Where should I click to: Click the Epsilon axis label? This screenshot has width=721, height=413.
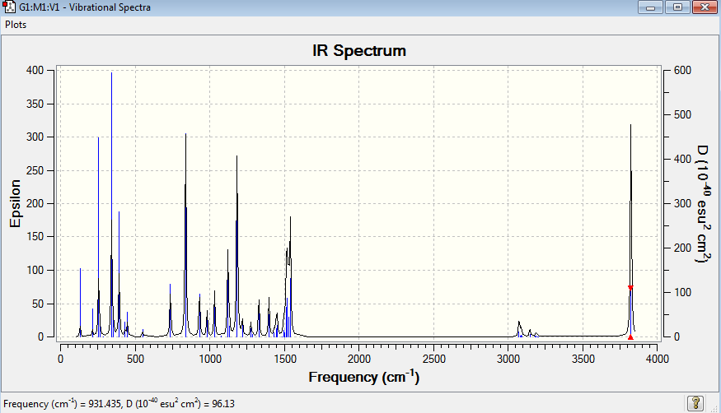pos(15,203)
